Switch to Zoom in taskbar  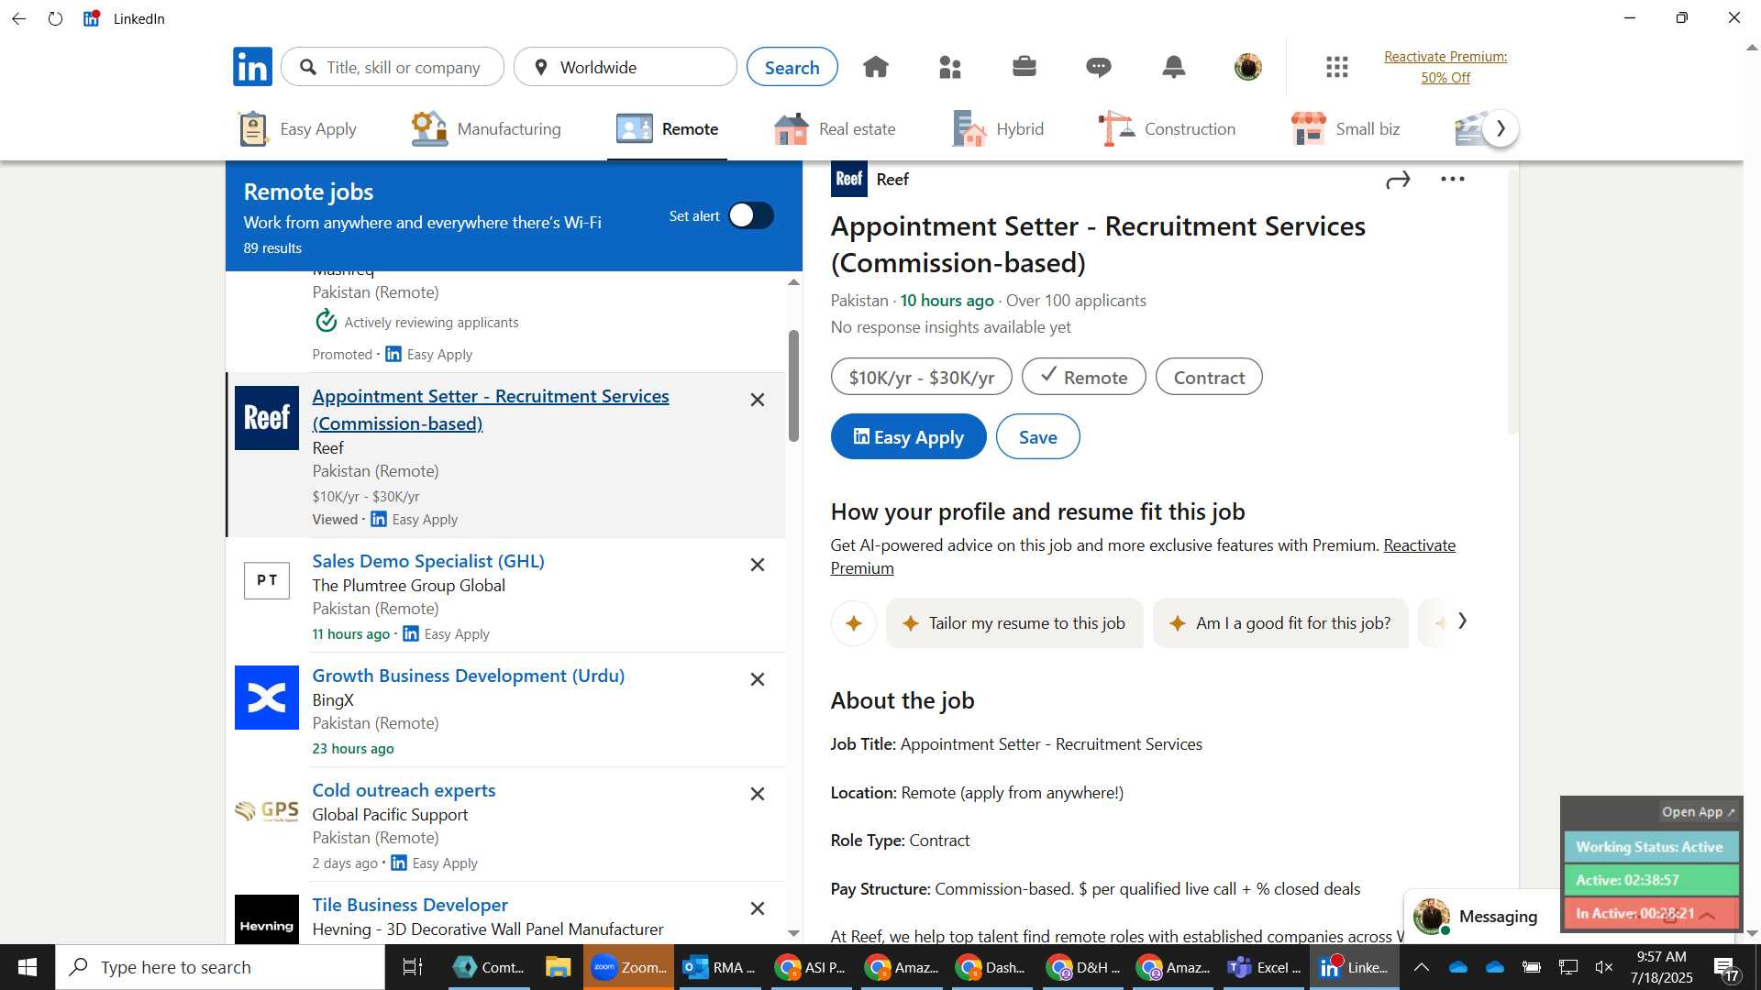tap(628, 967)
